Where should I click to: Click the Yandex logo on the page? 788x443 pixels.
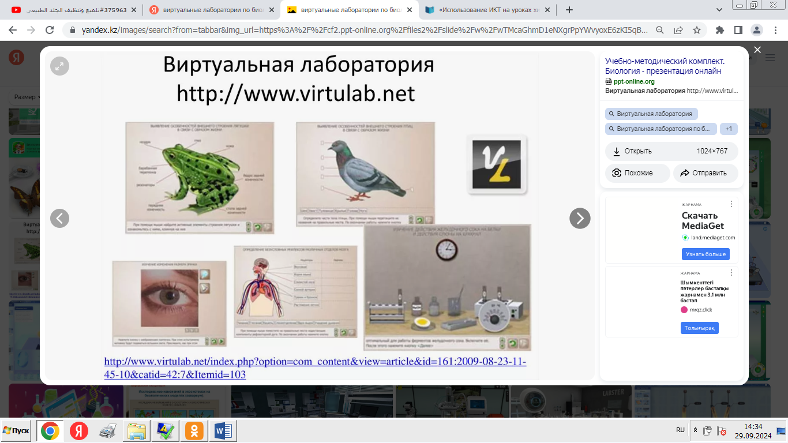point(16,57)
